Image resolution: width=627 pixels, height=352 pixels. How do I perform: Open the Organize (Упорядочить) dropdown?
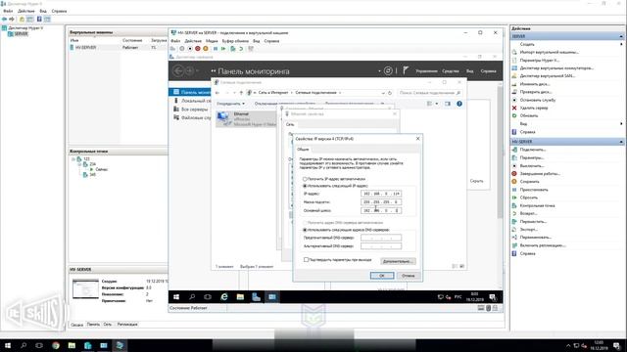230,104
